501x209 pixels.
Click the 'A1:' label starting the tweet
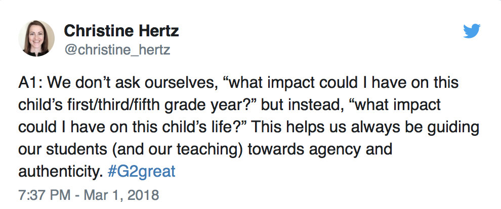point(30,82)
